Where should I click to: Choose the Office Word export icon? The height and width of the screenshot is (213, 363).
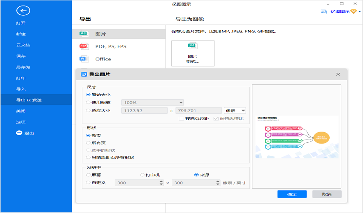84,59
